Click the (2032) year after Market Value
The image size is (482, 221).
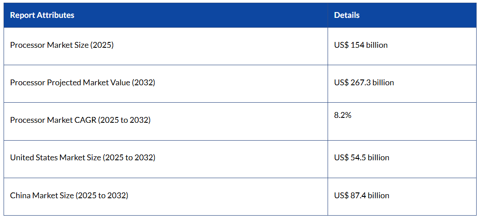pos(143,83)
